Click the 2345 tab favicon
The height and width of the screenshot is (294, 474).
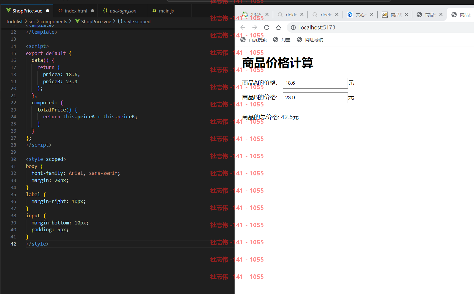pos(245,14)
